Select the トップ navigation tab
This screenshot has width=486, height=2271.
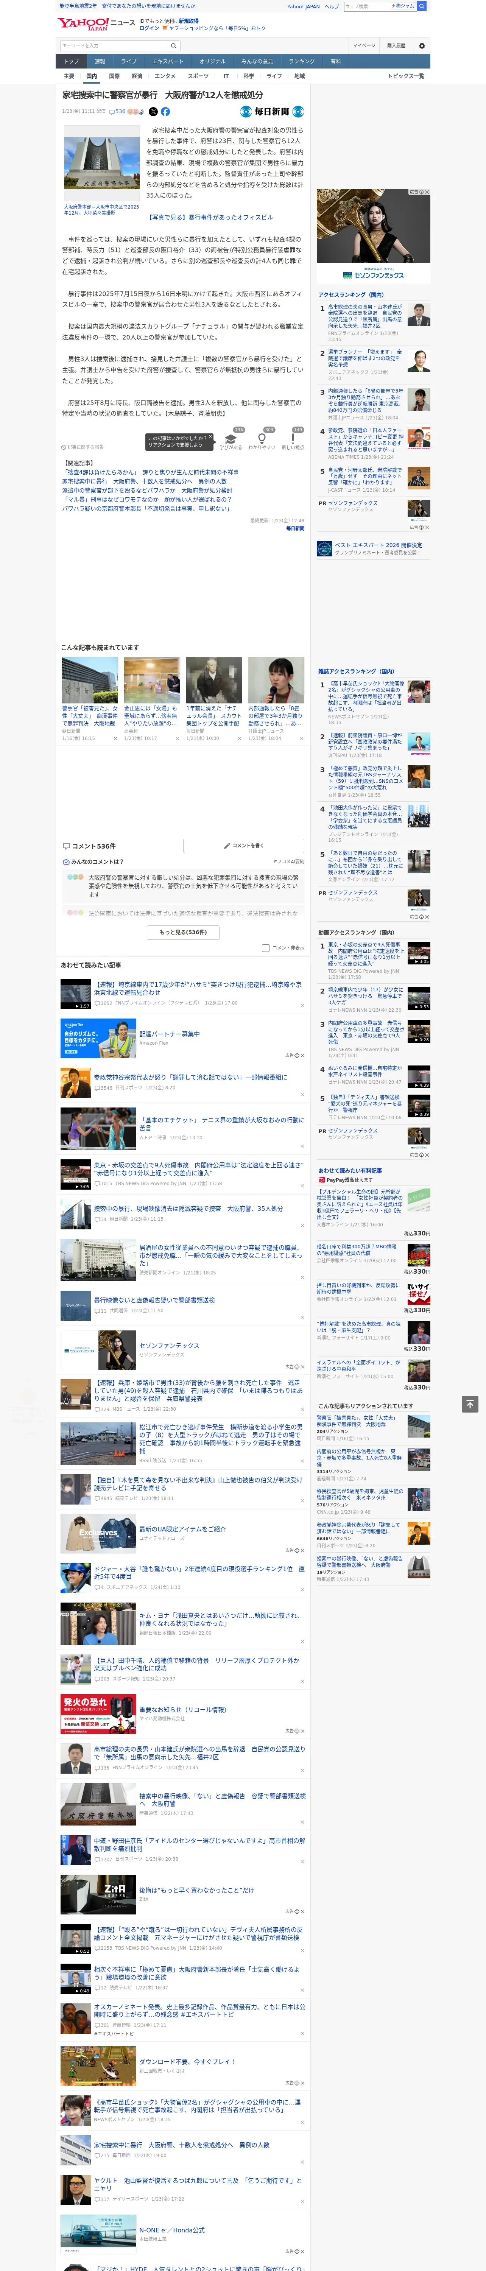(x=72, y=62)
